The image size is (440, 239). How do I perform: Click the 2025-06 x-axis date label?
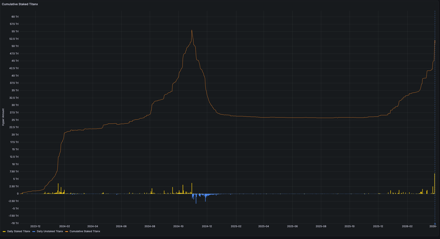tap(293, 227)
